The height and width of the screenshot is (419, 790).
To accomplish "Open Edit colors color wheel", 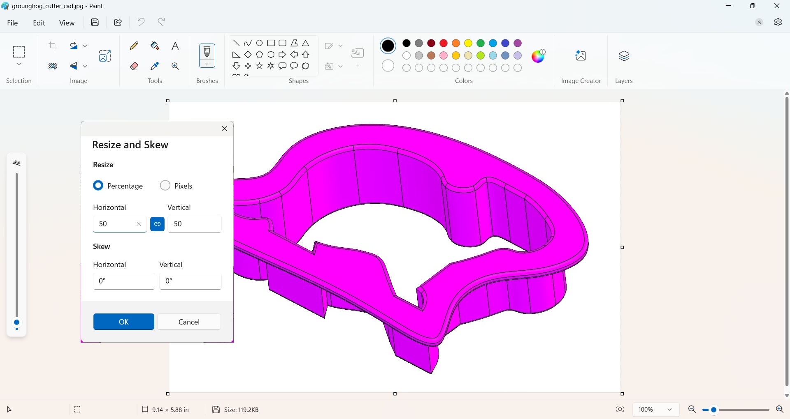I will pos(539,56).
